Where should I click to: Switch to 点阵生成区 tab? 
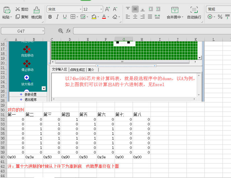point(78,70)
